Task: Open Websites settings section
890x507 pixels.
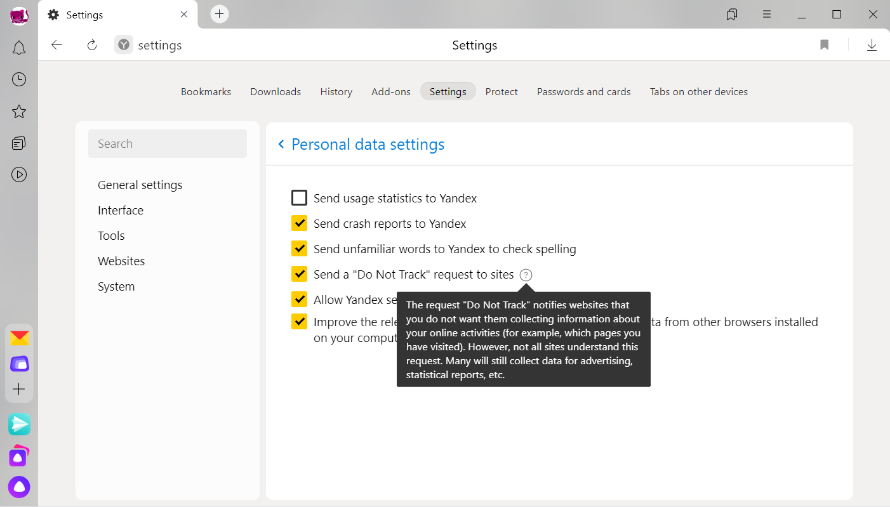Action: click(x=121, y=261)
